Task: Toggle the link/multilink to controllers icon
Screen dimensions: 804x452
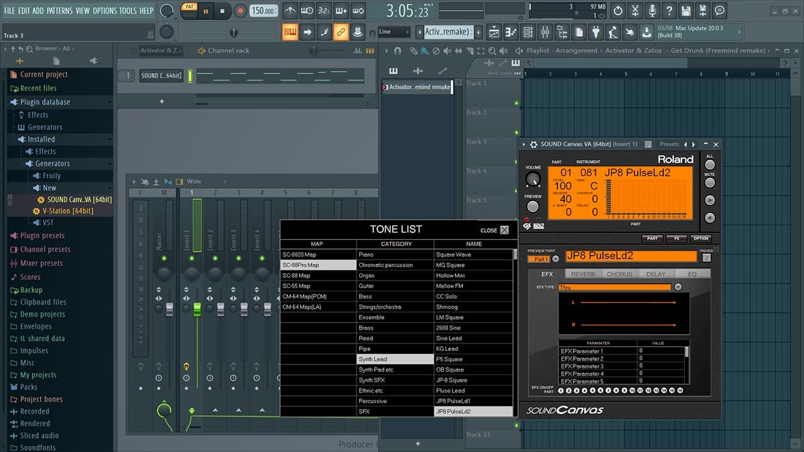Action: [341, 31]
